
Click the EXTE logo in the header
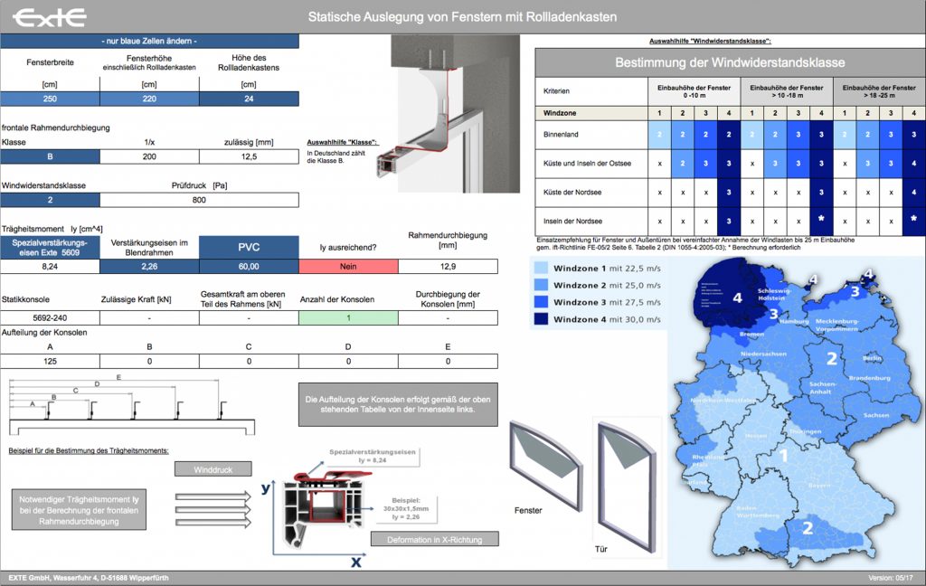pos(52,17)
